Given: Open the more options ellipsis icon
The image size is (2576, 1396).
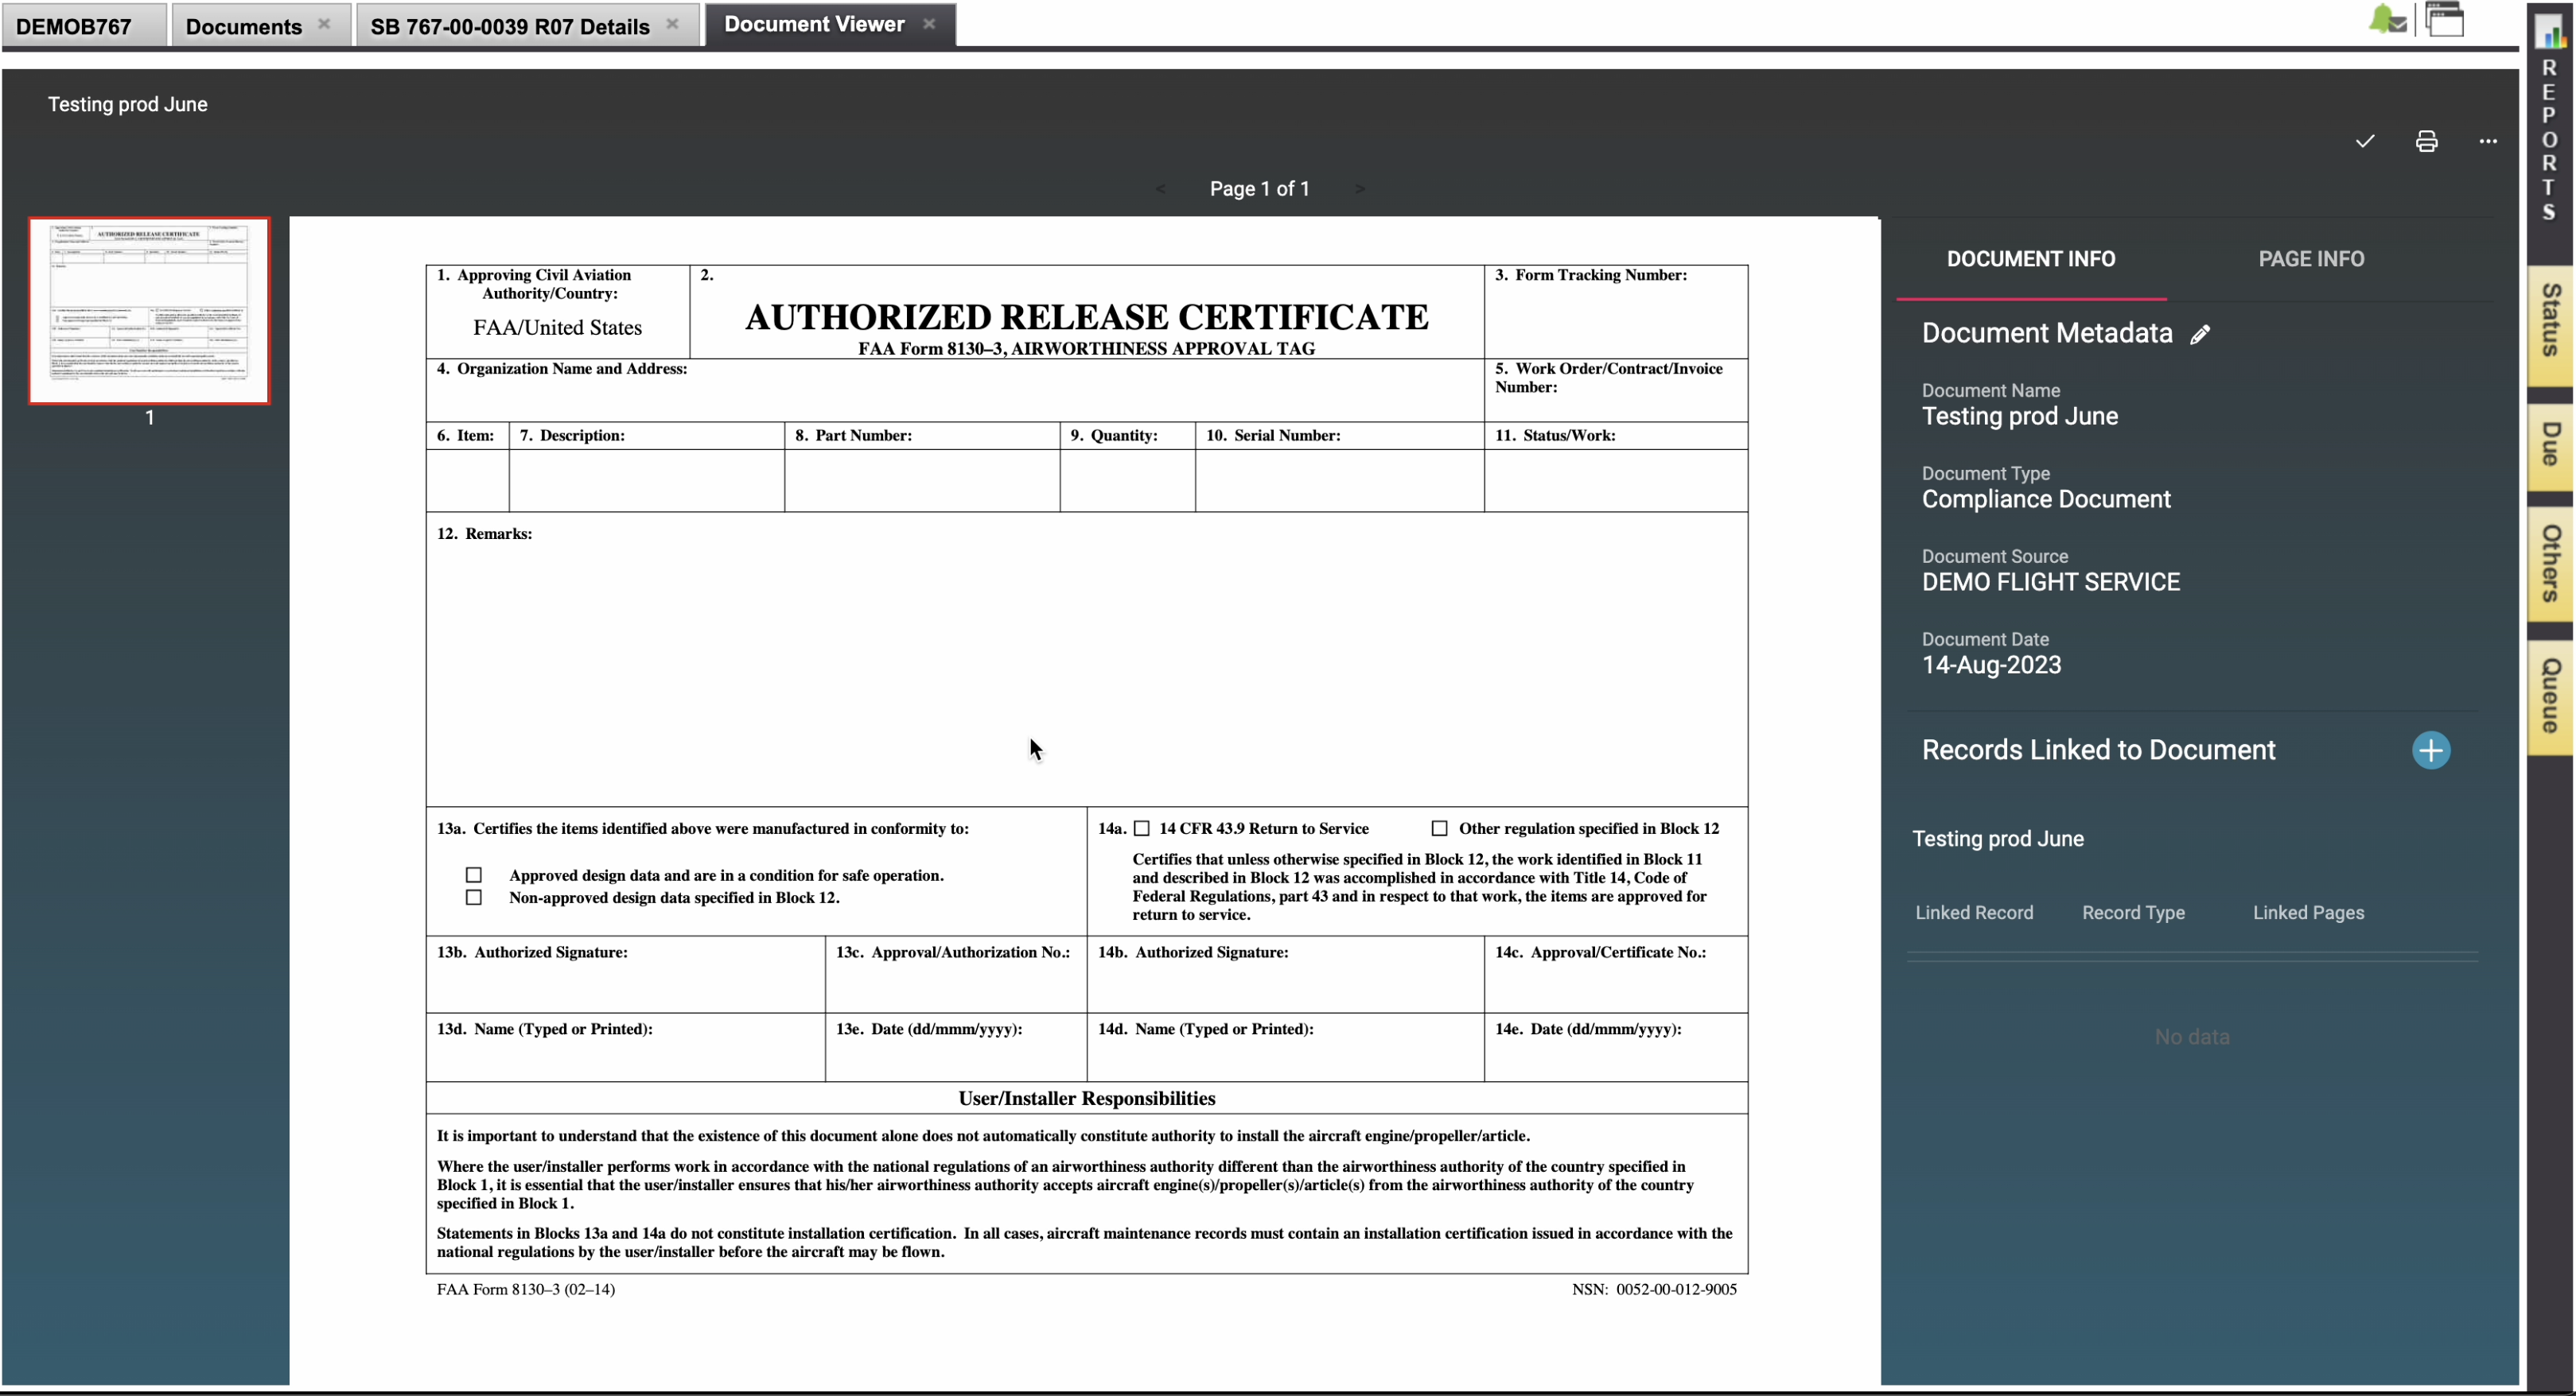Looking at the screenshot, I should tap(2488, 142).
